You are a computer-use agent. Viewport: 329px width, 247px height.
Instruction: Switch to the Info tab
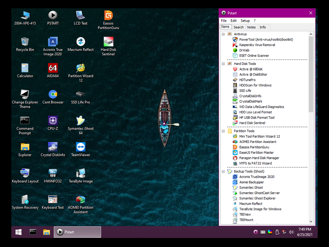click(263, 27)
